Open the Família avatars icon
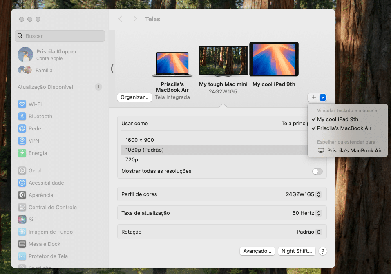 pyautogui.click(x=25, y=70)
